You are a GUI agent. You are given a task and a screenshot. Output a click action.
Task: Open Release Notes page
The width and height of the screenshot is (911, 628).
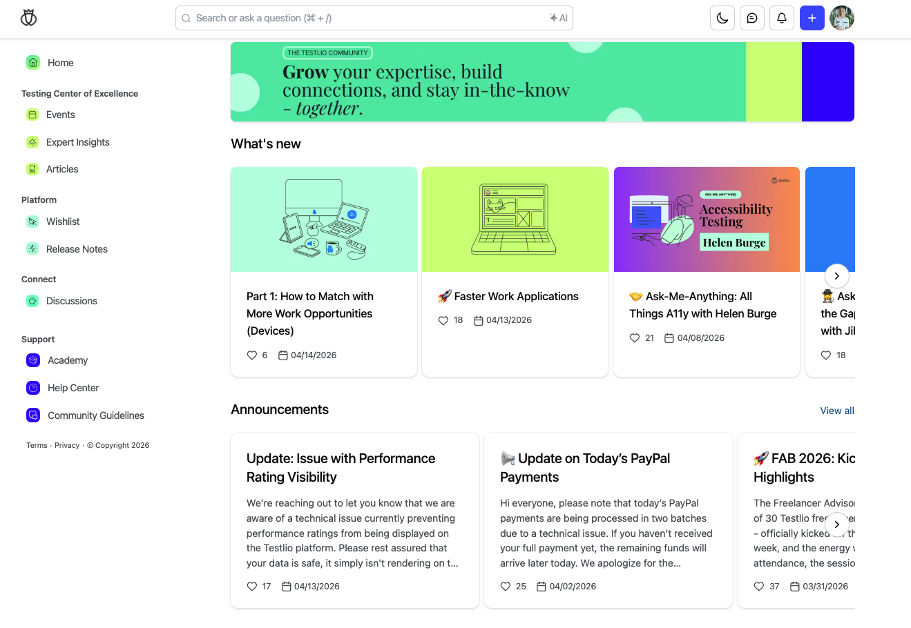tap(77, 249)
